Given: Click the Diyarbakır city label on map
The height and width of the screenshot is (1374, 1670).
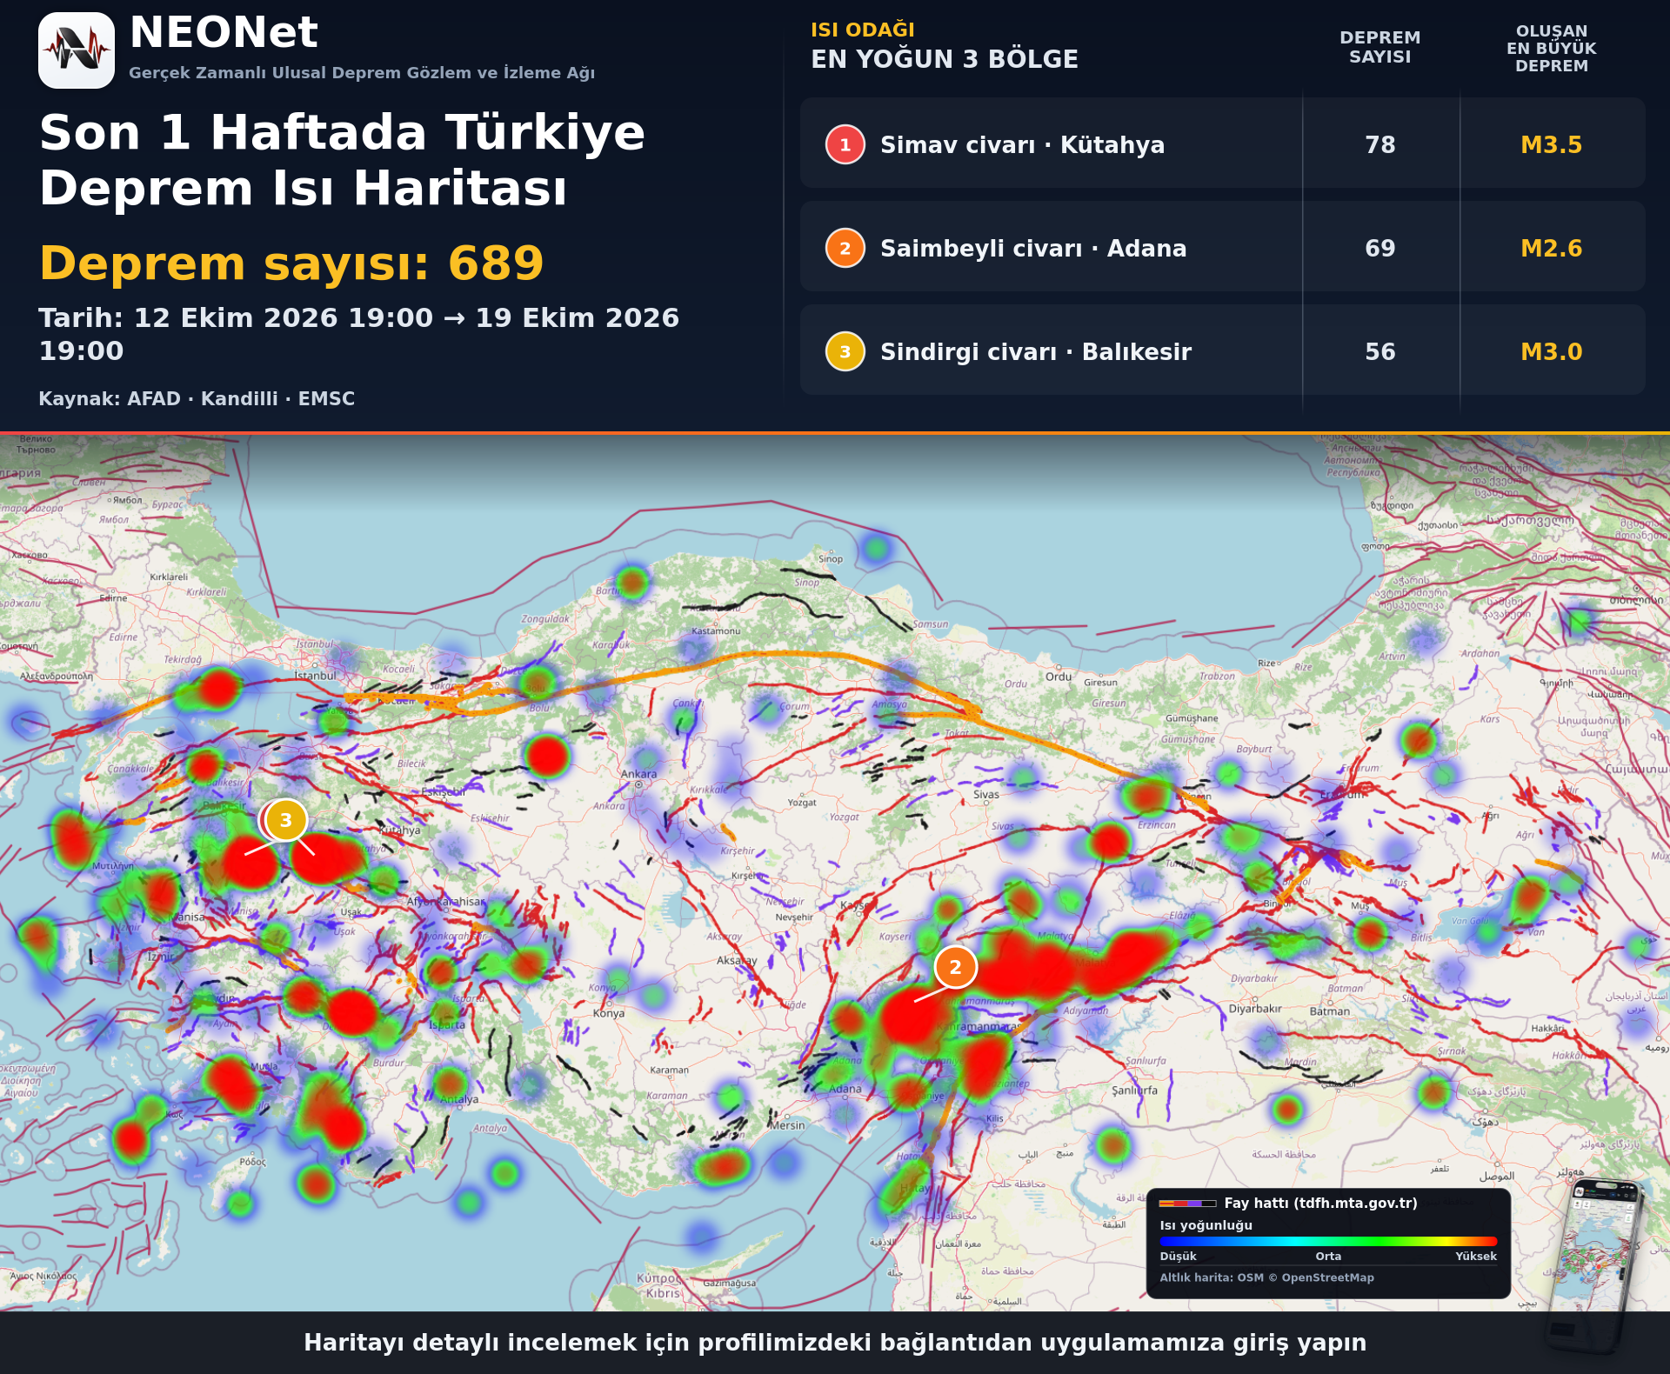Looking at the screenshot, I should 1254,1009.
